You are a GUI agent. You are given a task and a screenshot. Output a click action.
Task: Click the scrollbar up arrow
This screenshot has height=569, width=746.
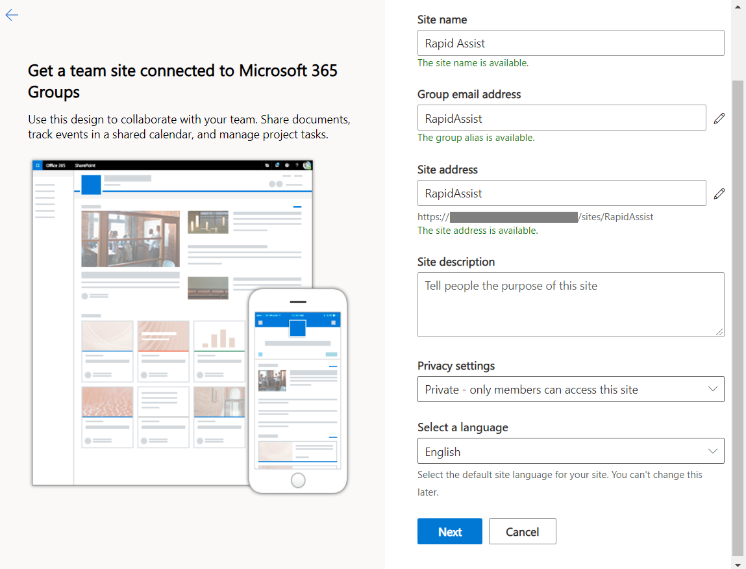(738, 6)
